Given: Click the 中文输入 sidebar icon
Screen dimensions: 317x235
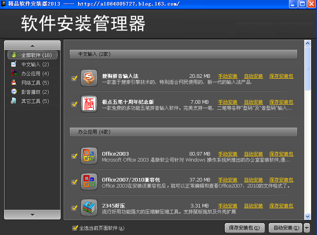Looking at the screenshot, I should coord(14,64).
